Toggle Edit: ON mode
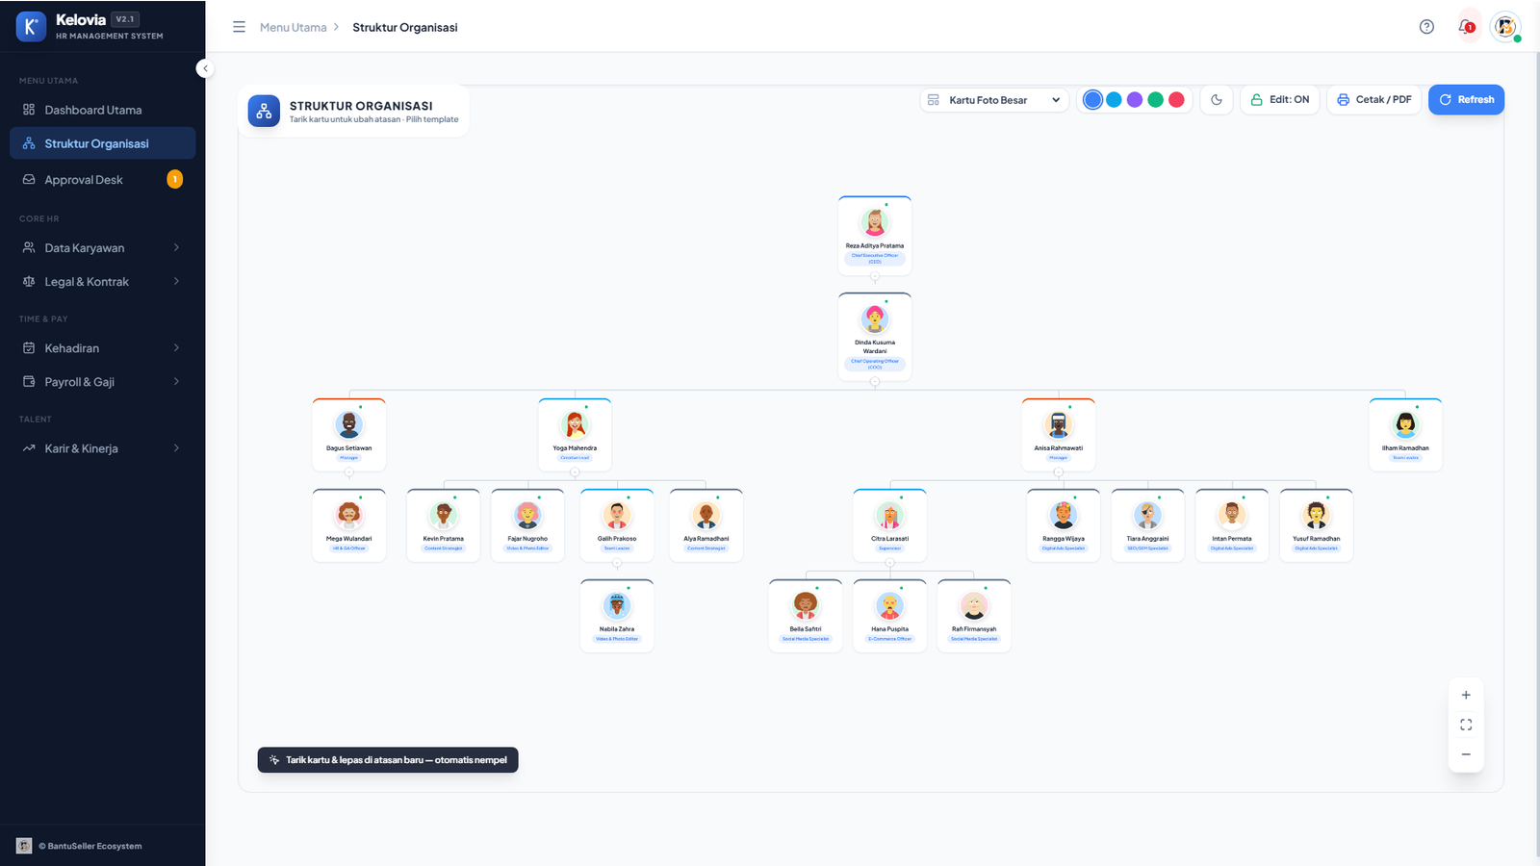The width and height of the screenshot is (1540, 866). pyautogui.click(x=1280, y=100)
